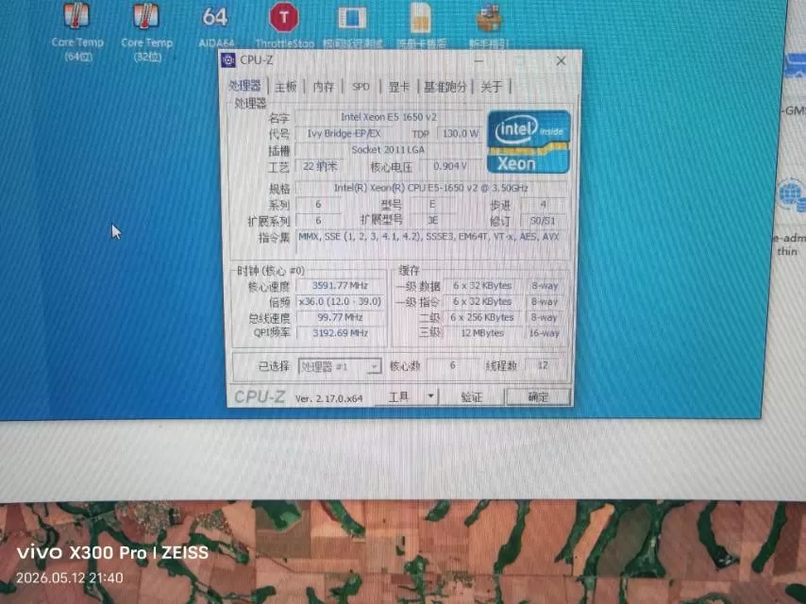Open the globe desktop icon at right edge
Screen dimensions: 806x604
tap(792, 195)
